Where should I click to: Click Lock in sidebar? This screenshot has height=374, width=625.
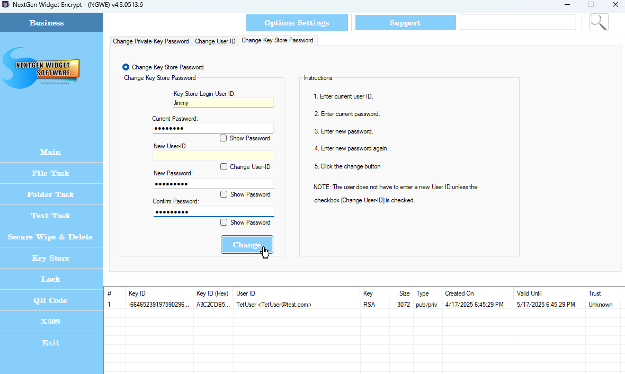tap(51, 279)
